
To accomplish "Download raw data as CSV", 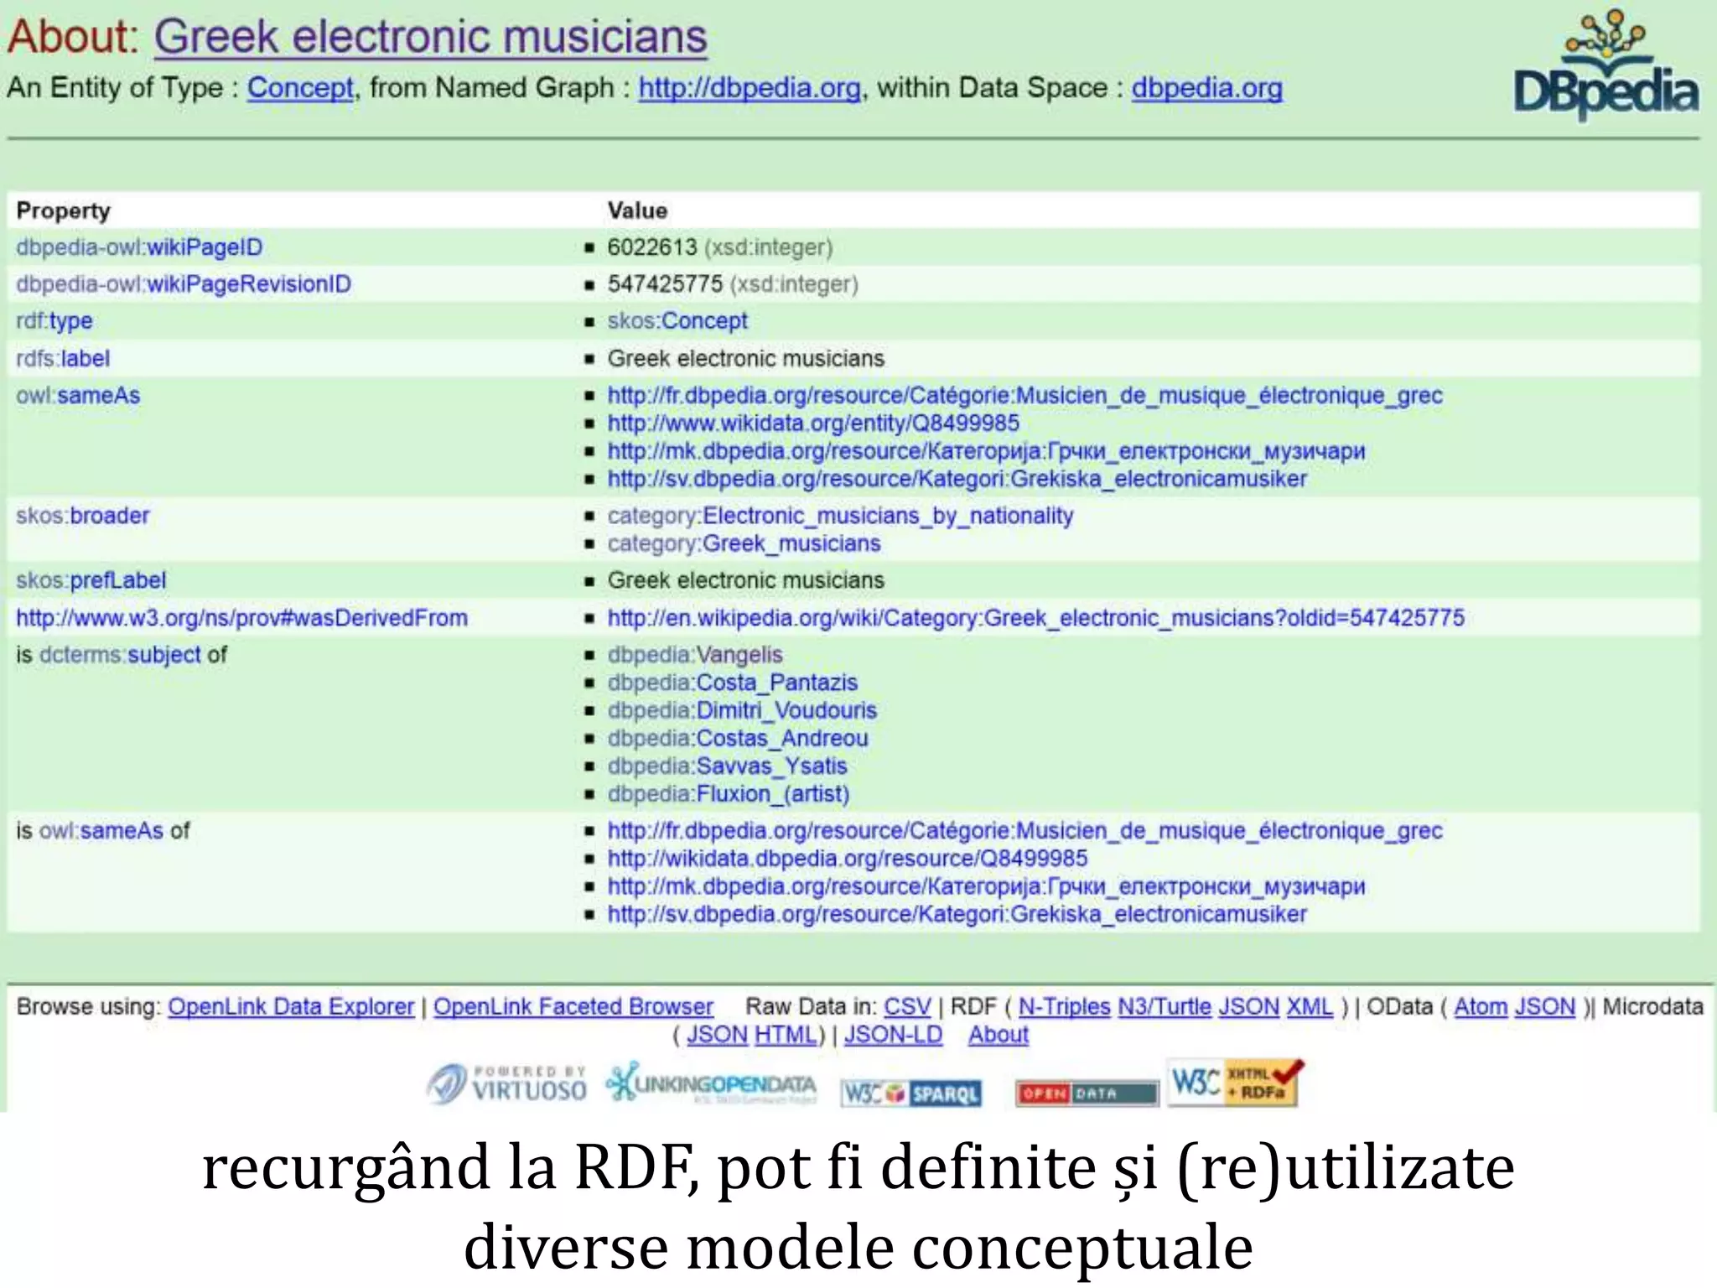I will (x=907, y=1006).
